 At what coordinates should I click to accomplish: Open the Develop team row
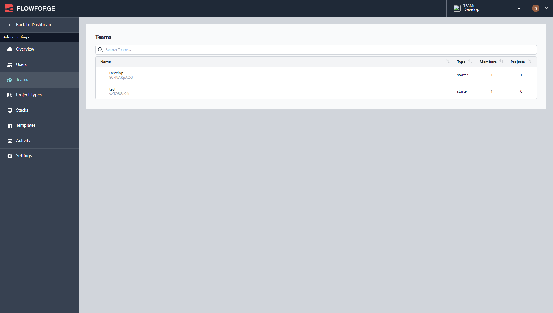[x=116, y=73]
